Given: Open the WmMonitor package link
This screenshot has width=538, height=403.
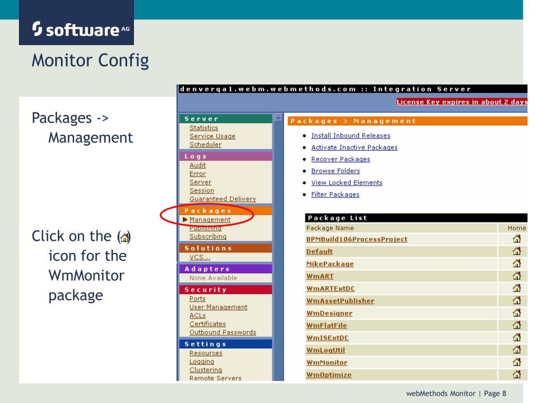Looking at the screenshot, I should 327,363.
